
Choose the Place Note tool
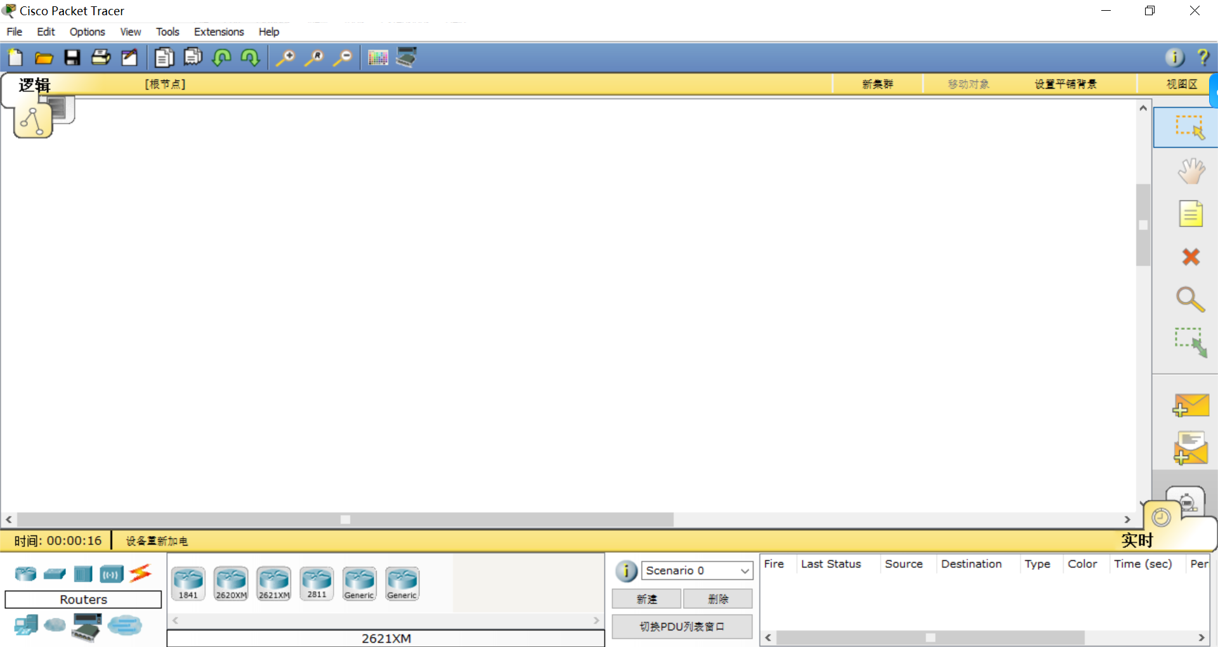[x=1191, y=214]
